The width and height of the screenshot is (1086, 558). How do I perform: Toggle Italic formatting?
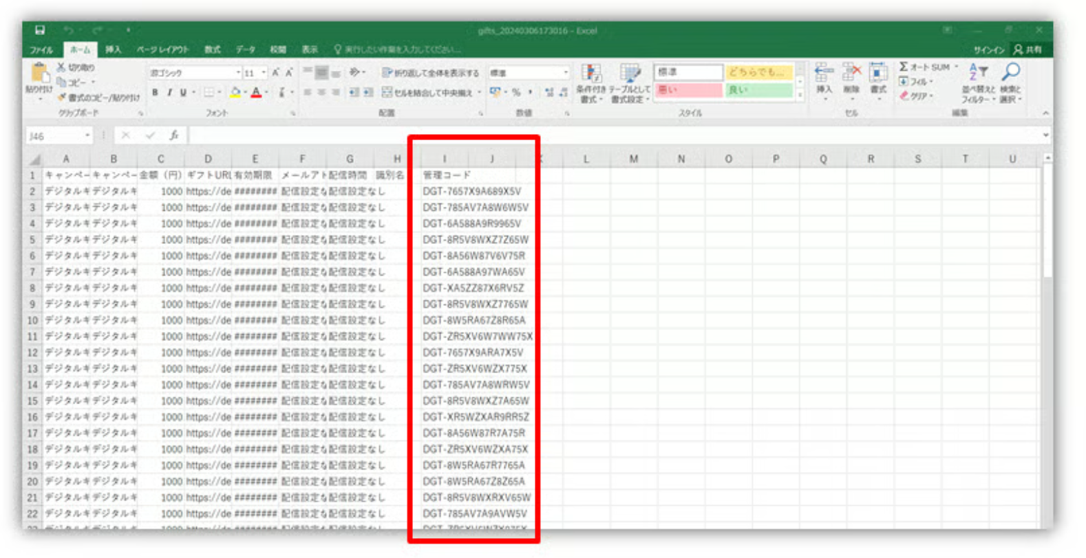point(169,92)
